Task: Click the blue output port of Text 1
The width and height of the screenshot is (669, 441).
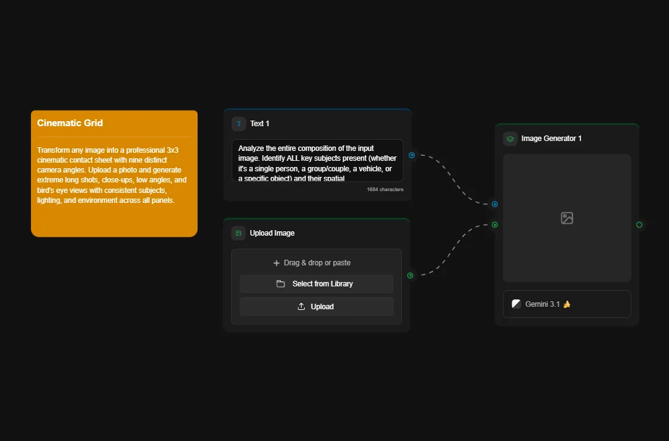Action: coord(411,155)
